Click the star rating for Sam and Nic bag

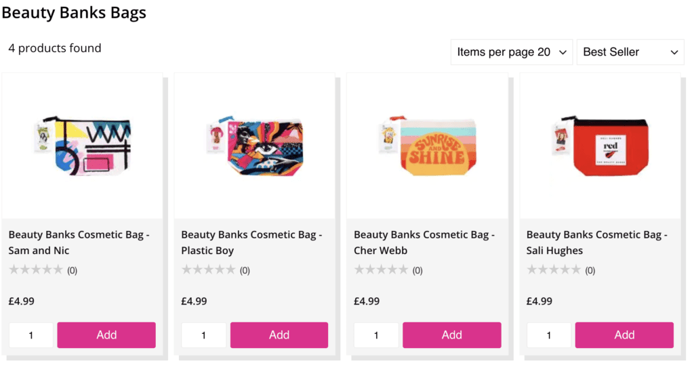click(36, 270)
